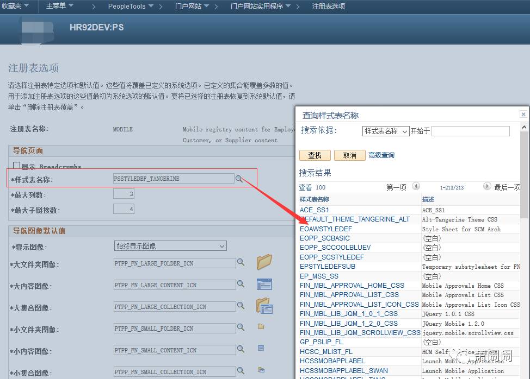Click 查看 100 link

tap(312, 187)
